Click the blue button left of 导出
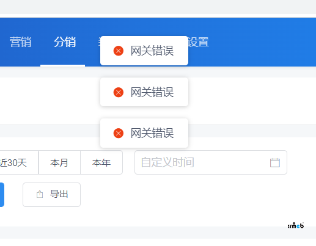 [x=2, y=195]
